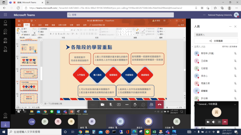Open Teams header settings and more ellipsis
Screen dimensions: 241x135
coord(204,15)
